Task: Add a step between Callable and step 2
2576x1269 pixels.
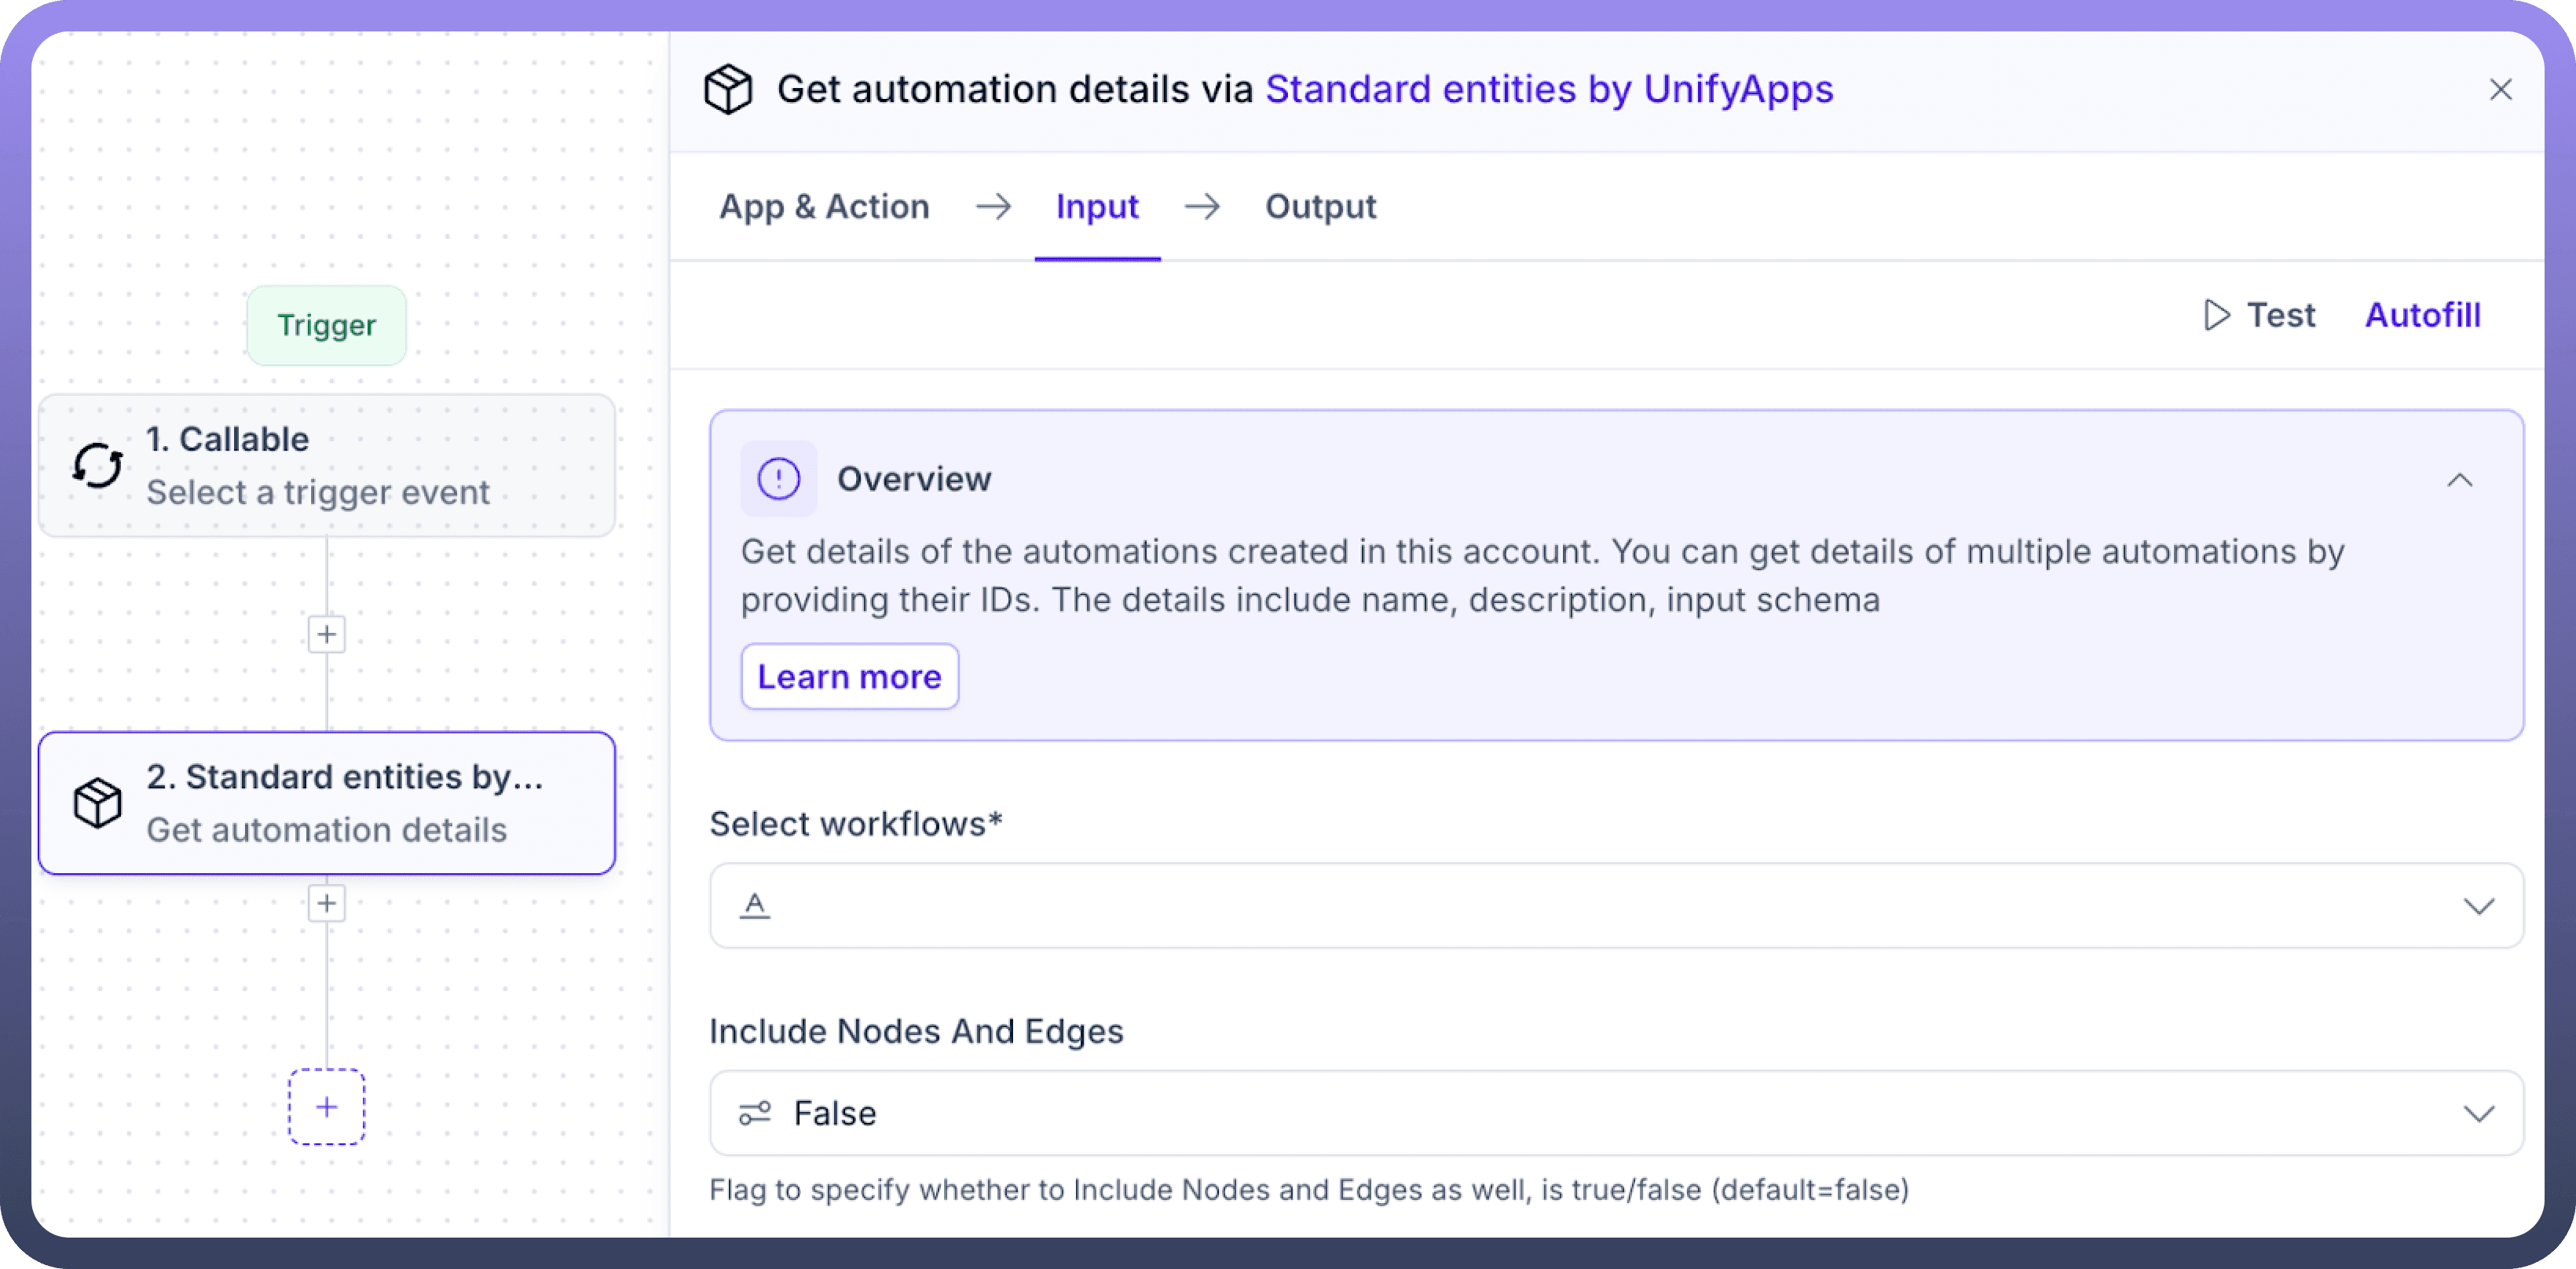Action: [327, 634]
